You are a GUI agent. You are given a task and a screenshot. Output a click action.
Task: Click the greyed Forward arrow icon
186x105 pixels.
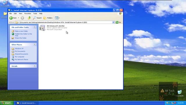point(22,18)
